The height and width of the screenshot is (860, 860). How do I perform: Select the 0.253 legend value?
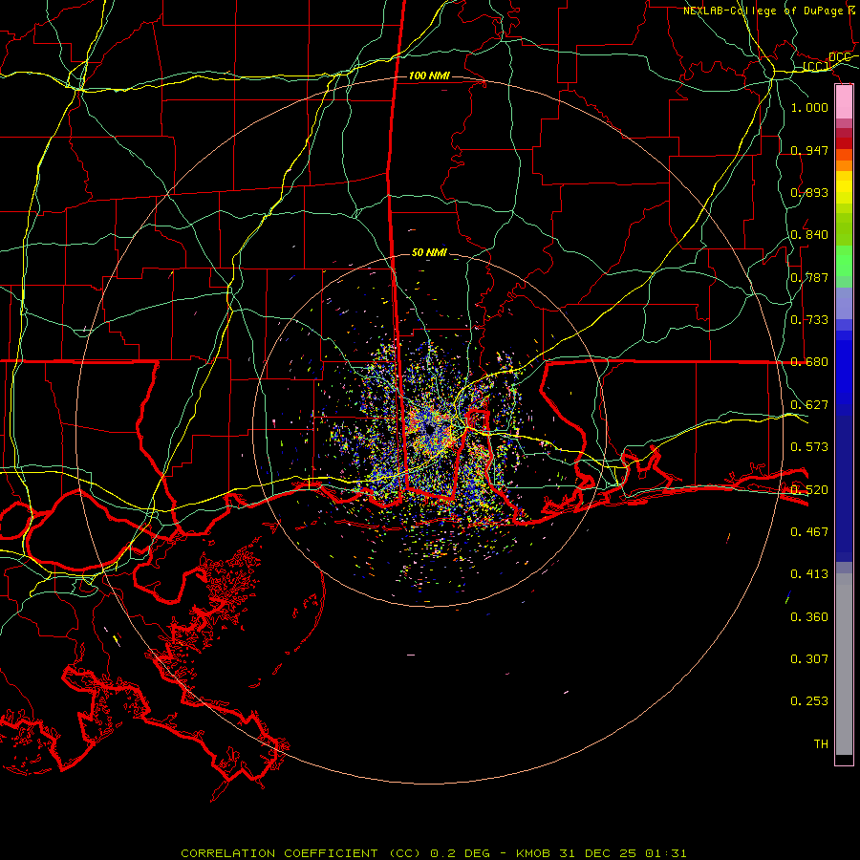tap(809, 701)
